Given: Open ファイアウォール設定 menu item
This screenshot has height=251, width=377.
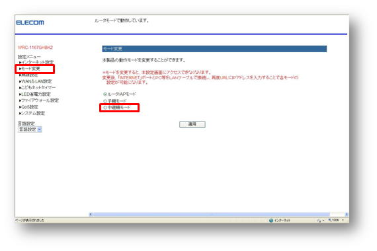Looking at the screenshot, I should click(x=39, y=100).
